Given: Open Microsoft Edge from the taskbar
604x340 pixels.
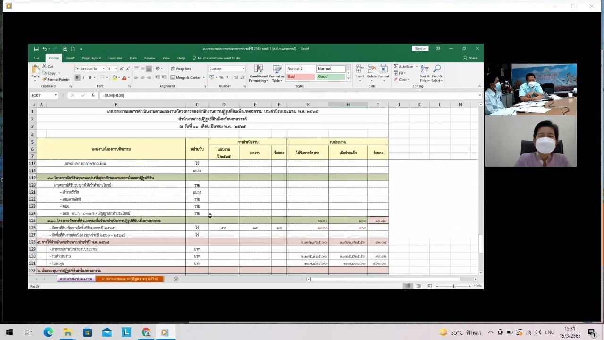Looking at the screenshot, I should click(48, 332).
